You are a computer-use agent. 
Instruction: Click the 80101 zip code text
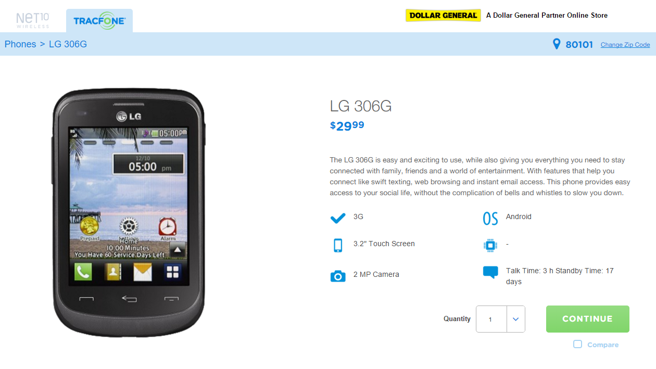coord(579,45)
